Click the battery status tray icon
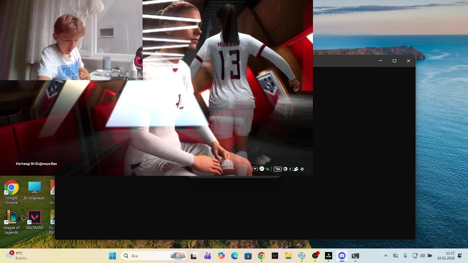This screenshot has height=263, width=468. click(x=430, y=256)
